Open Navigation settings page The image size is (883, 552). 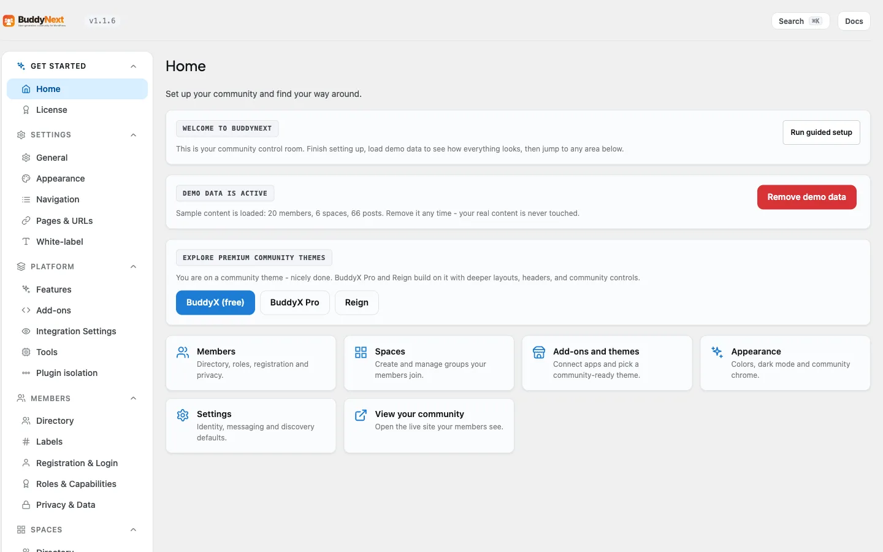click(77, 199)
